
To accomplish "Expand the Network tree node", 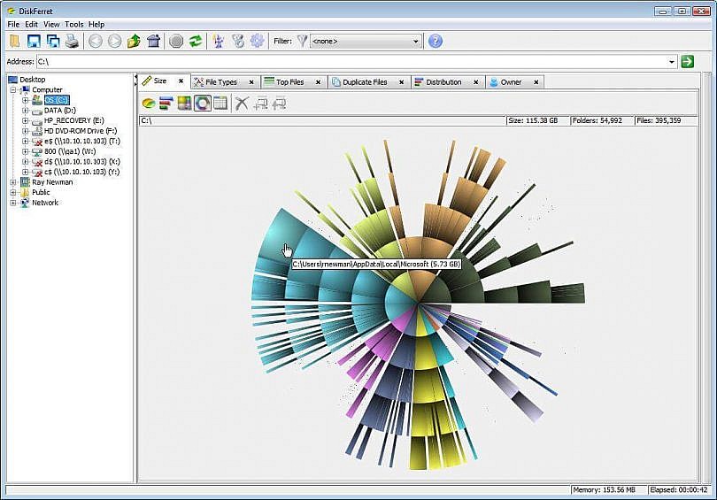I will coord(13,203).
